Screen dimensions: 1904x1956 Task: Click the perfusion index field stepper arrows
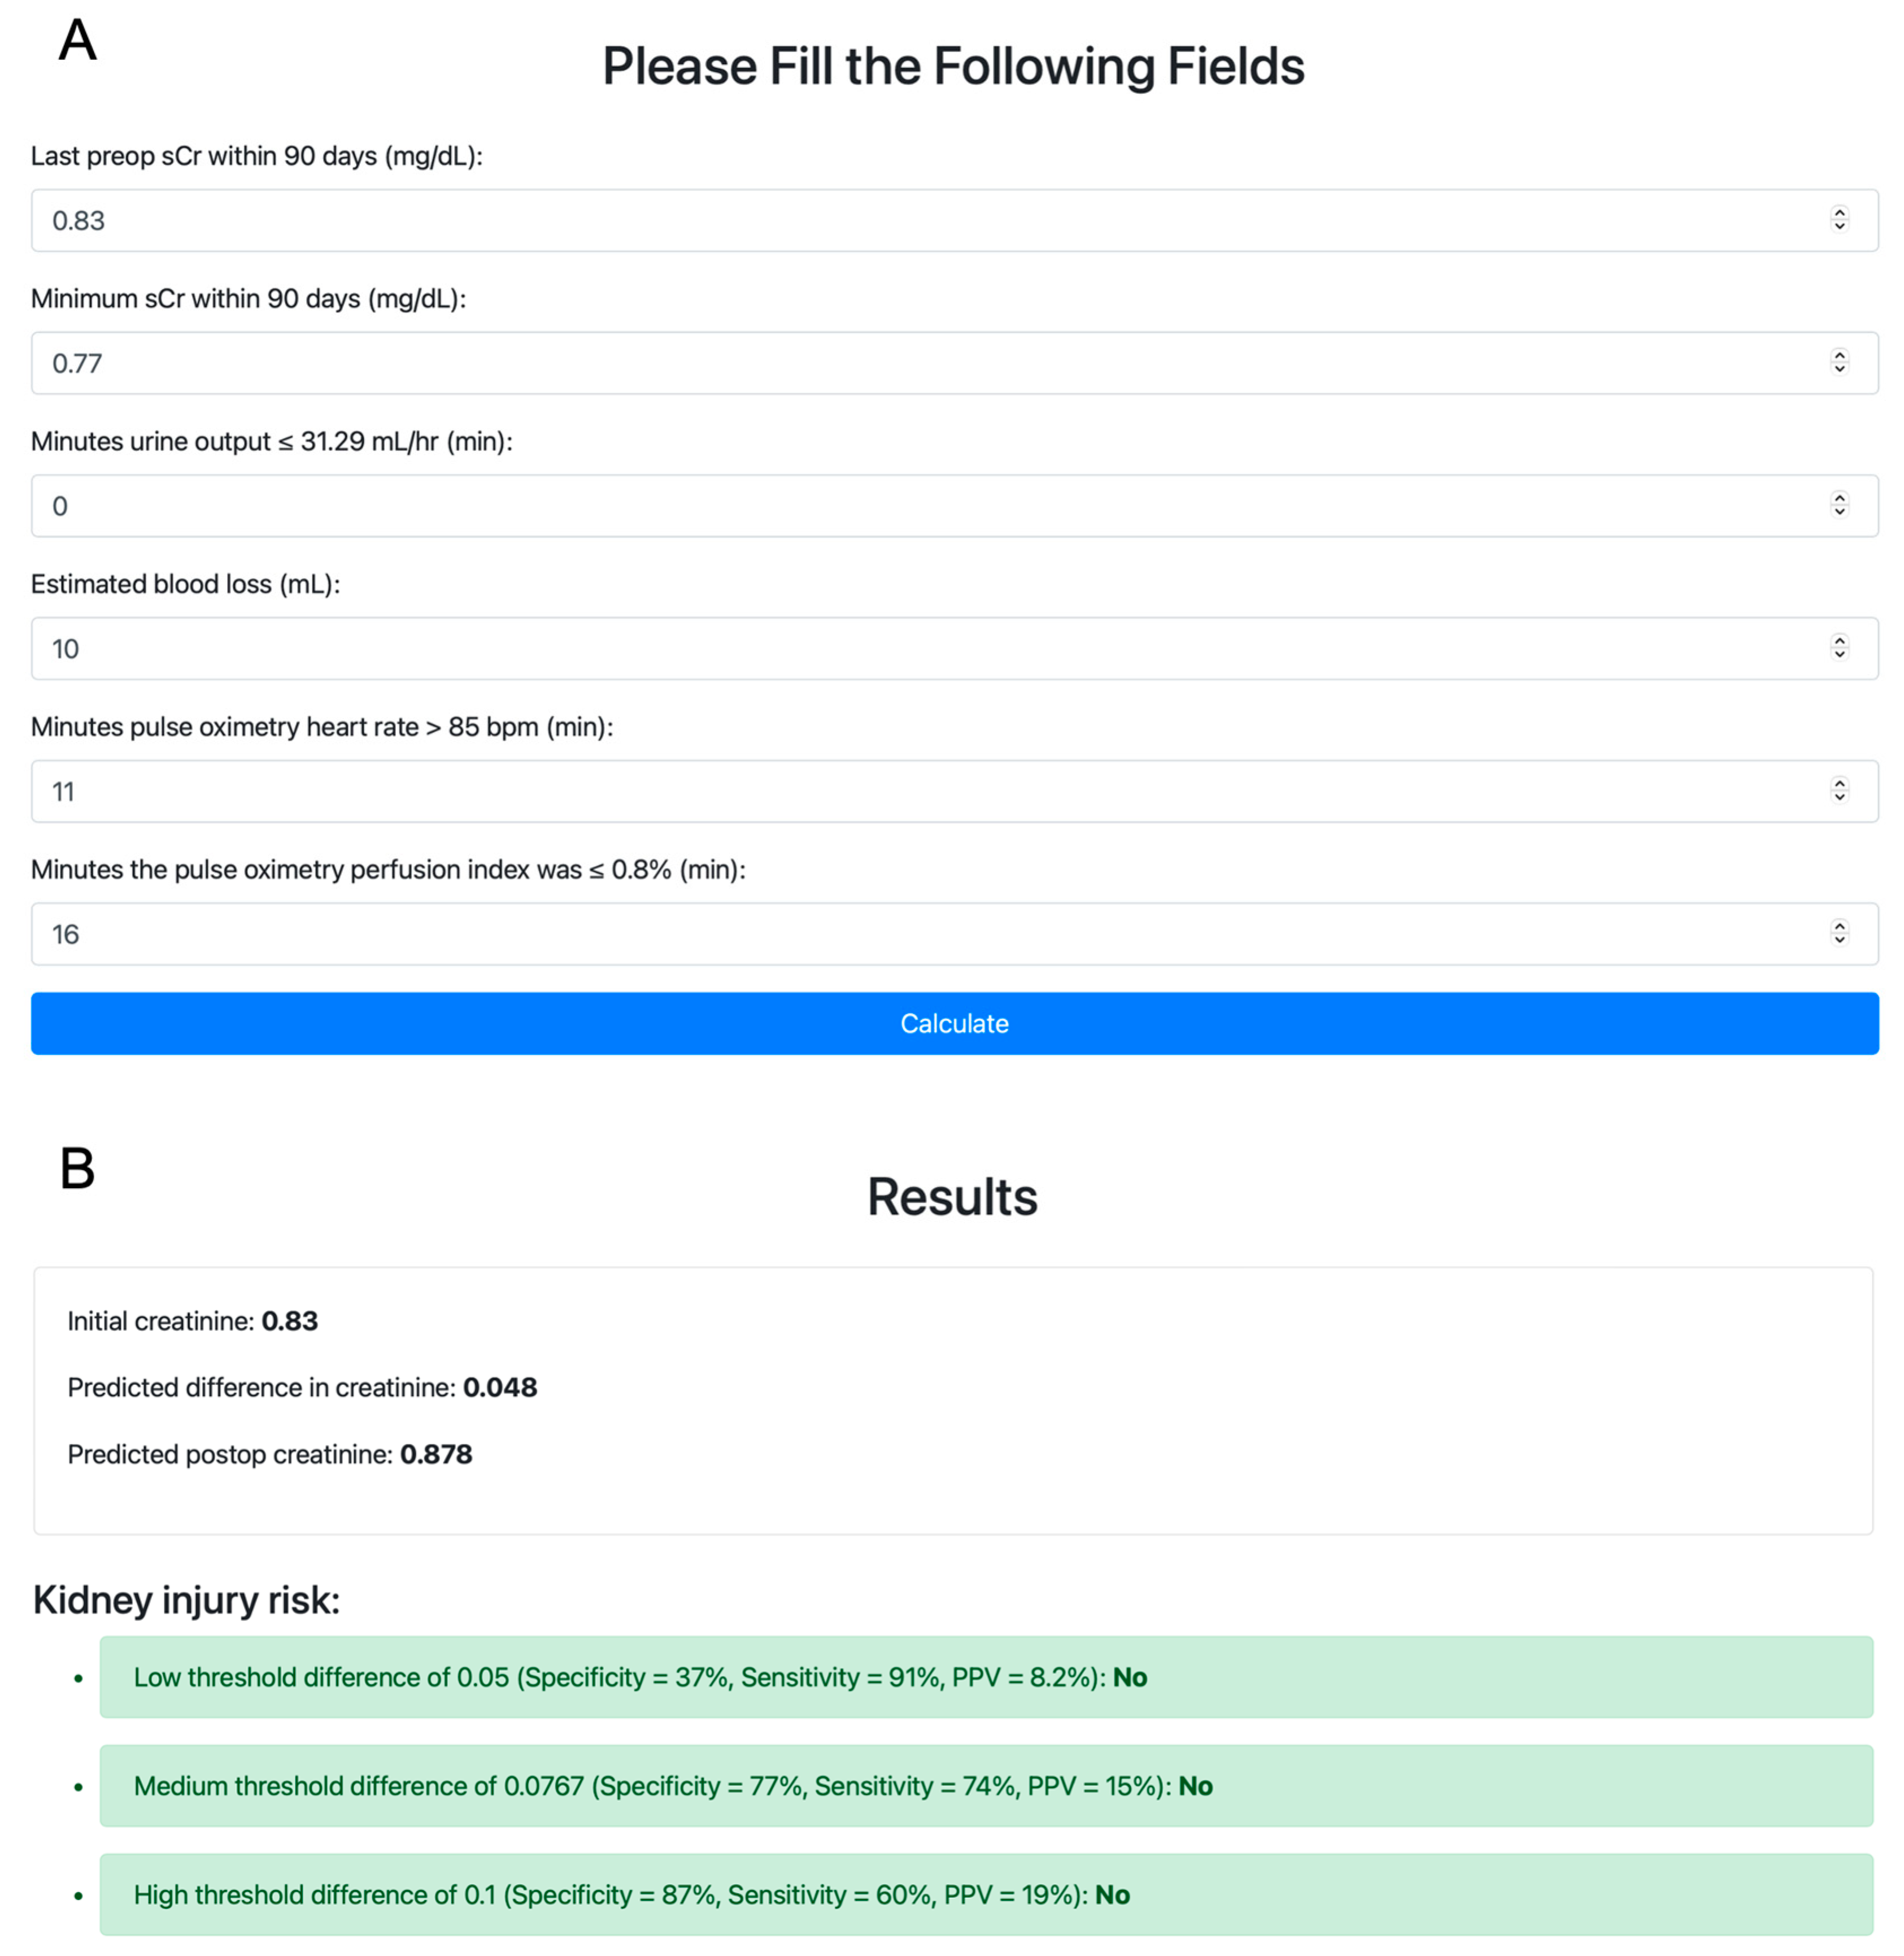[1839, 933]
